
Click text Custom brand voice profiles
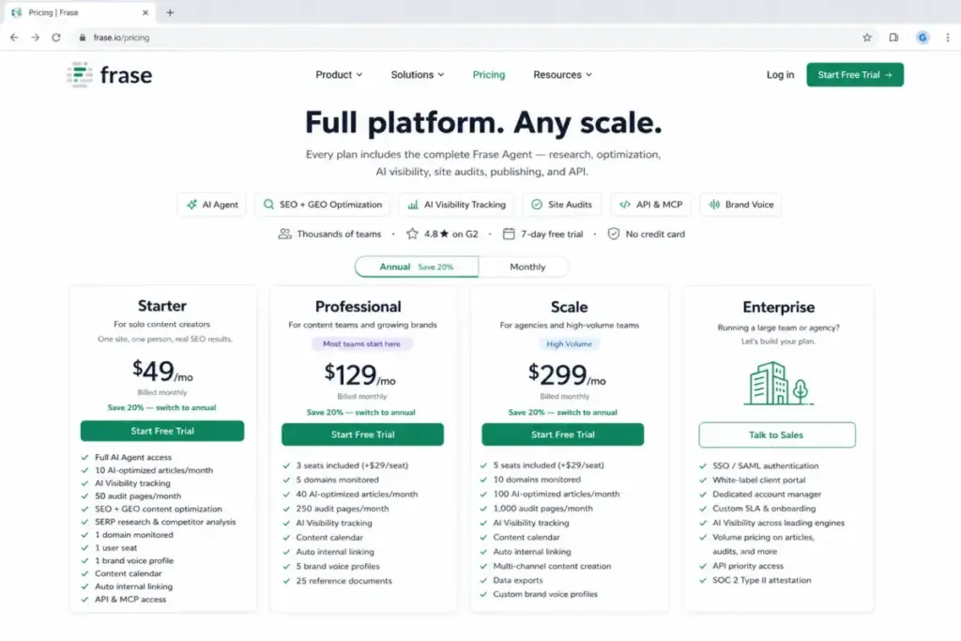click(x=545, y=594)
